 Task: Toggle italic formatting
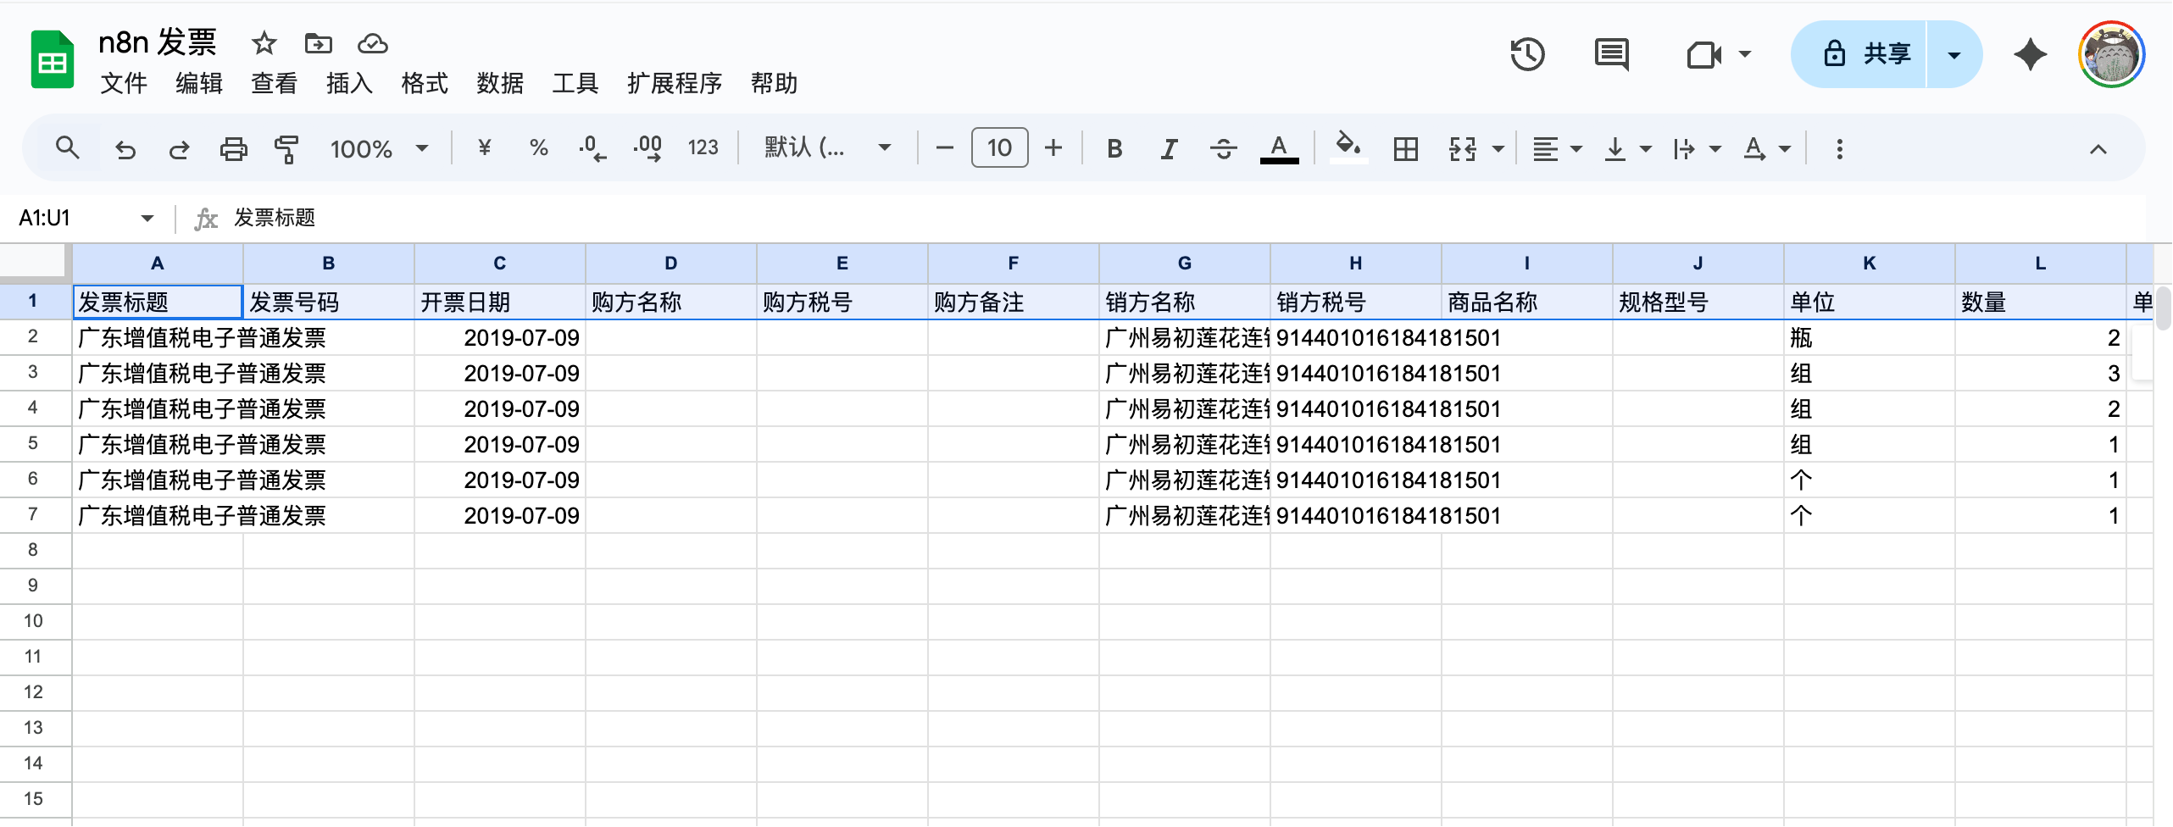click(1169, 149)
